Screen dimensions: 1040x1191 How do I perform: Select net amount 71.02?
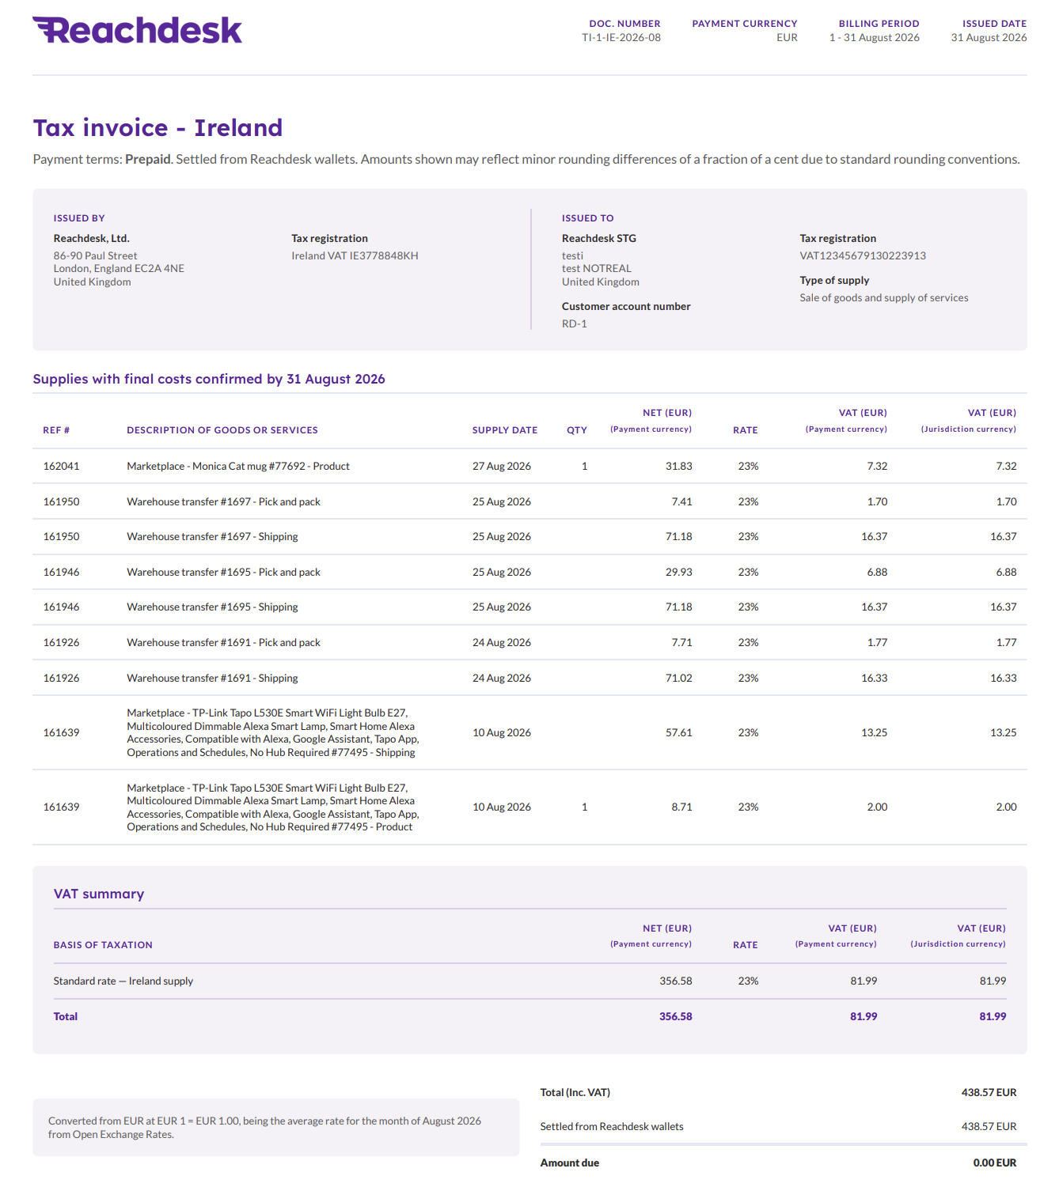click(679, 678)
